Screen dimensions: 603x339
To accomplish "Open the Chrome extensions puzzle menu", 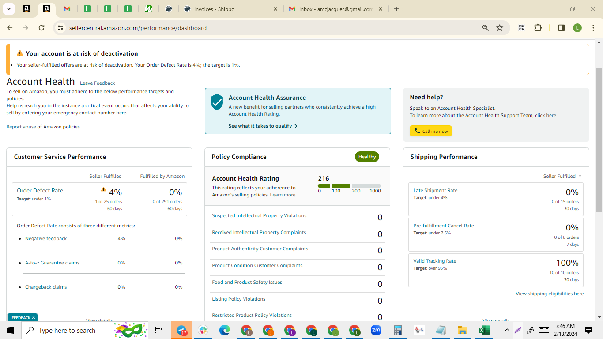I will click(538, 28).
